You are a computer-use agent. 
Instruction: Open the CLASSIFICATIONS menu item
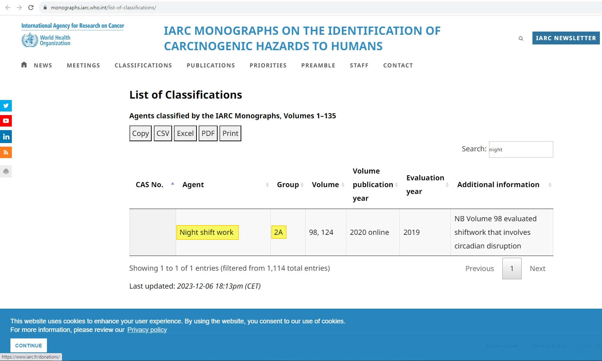pyautogui.click(x=143, y=65)
